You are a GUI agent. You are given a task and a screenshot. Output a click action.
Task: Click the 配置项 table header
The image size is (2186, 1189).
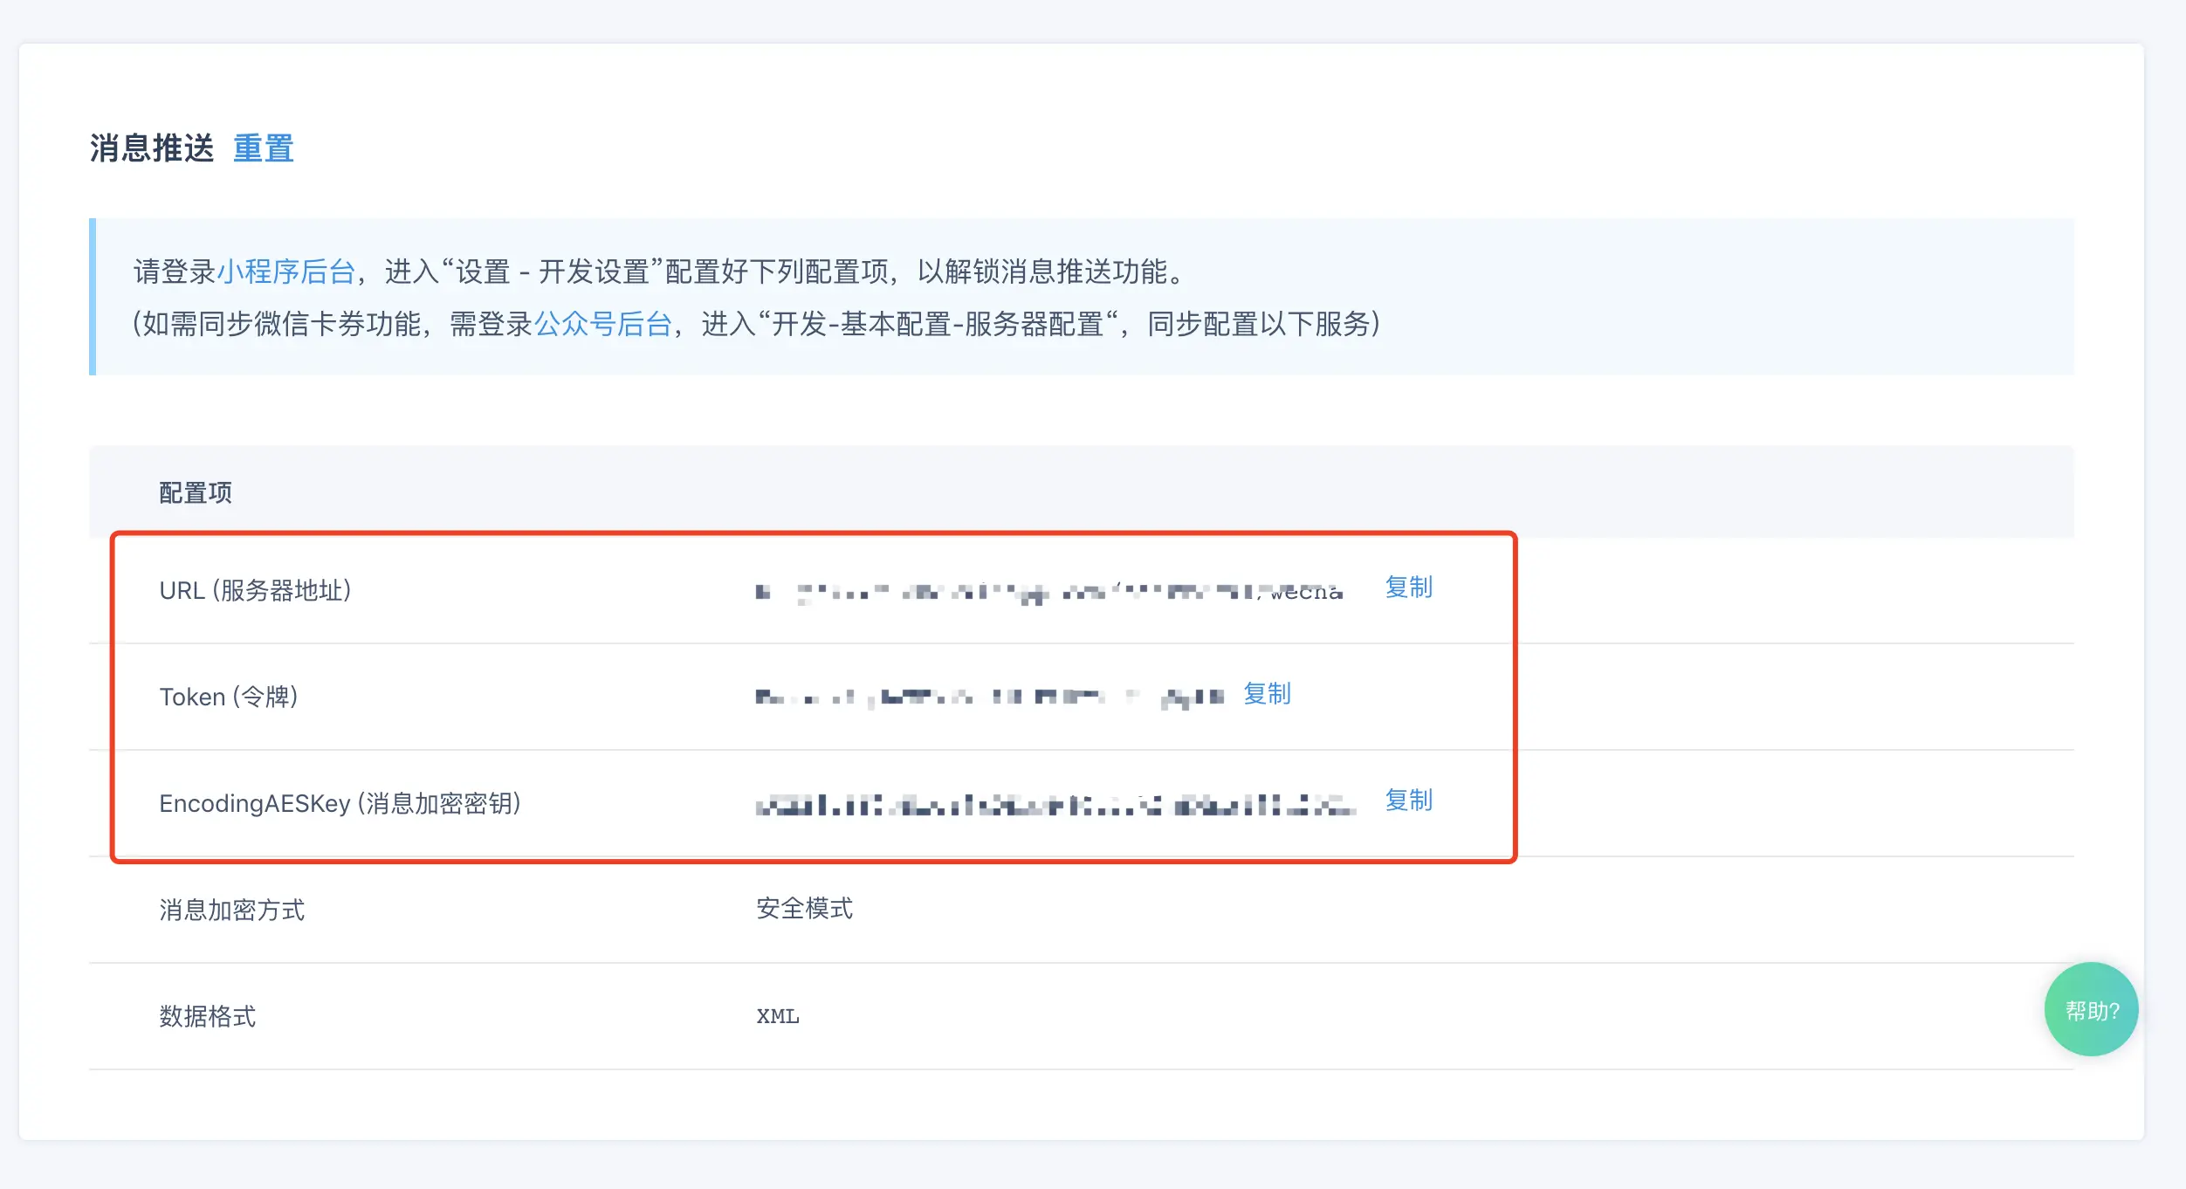[194, 491]
